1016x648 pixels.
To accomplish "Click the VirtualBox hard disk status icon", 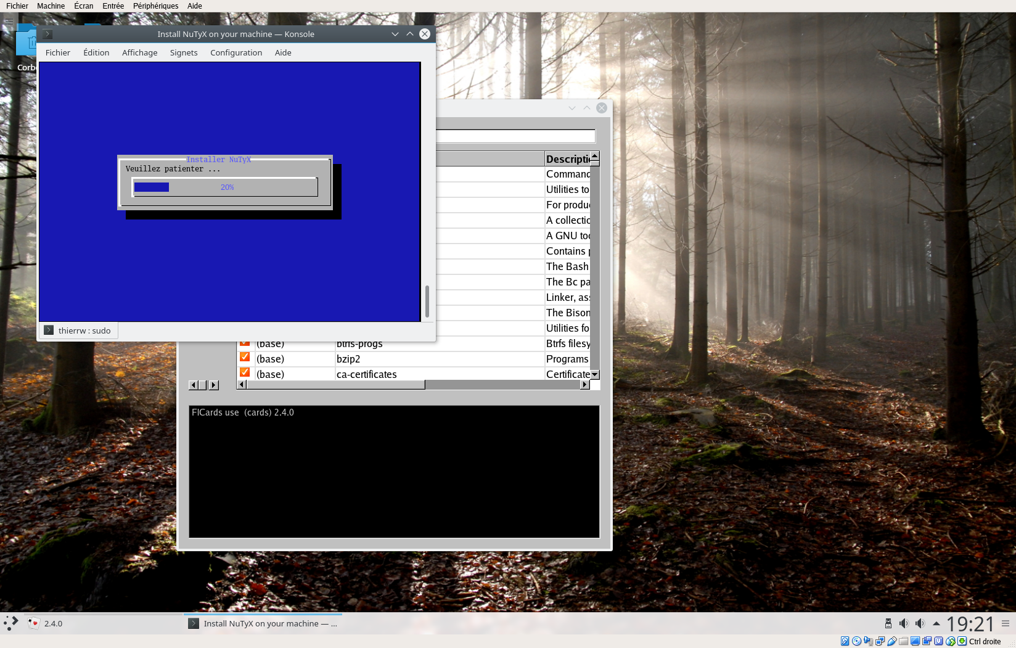I will click(845, 641).
